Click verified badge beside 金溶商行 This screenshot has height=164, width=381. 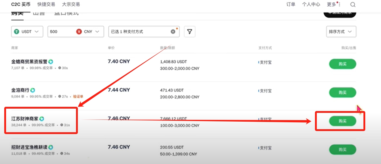click(33, 90)
